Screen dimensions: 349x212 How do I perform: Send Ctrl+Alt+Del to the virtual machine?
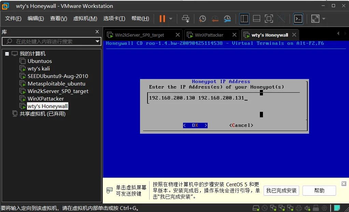185,19
